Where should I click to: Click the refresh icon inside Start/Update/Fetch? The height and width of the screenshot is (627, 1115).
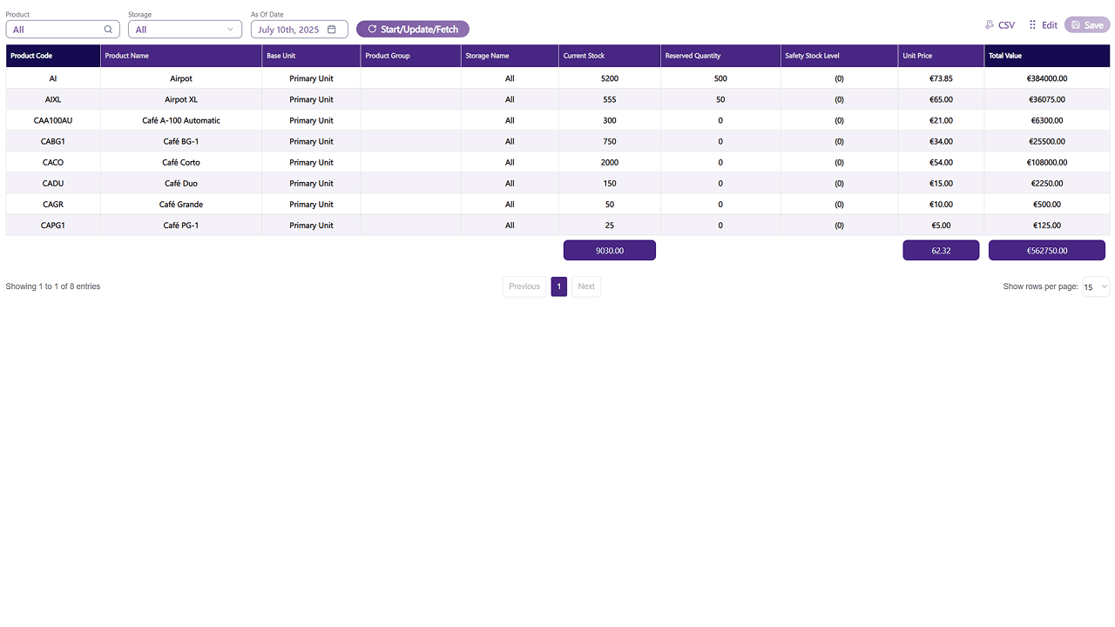(372, 29)
